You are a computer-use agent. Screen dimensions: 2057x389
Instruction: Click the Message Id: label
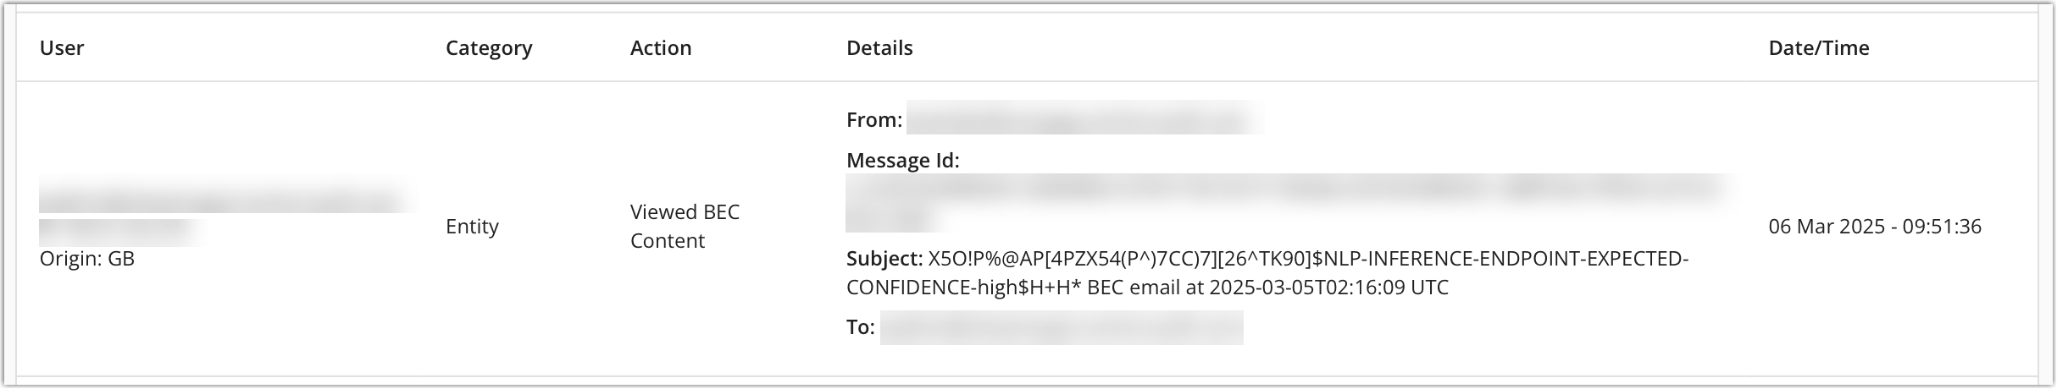click(902, 161)
